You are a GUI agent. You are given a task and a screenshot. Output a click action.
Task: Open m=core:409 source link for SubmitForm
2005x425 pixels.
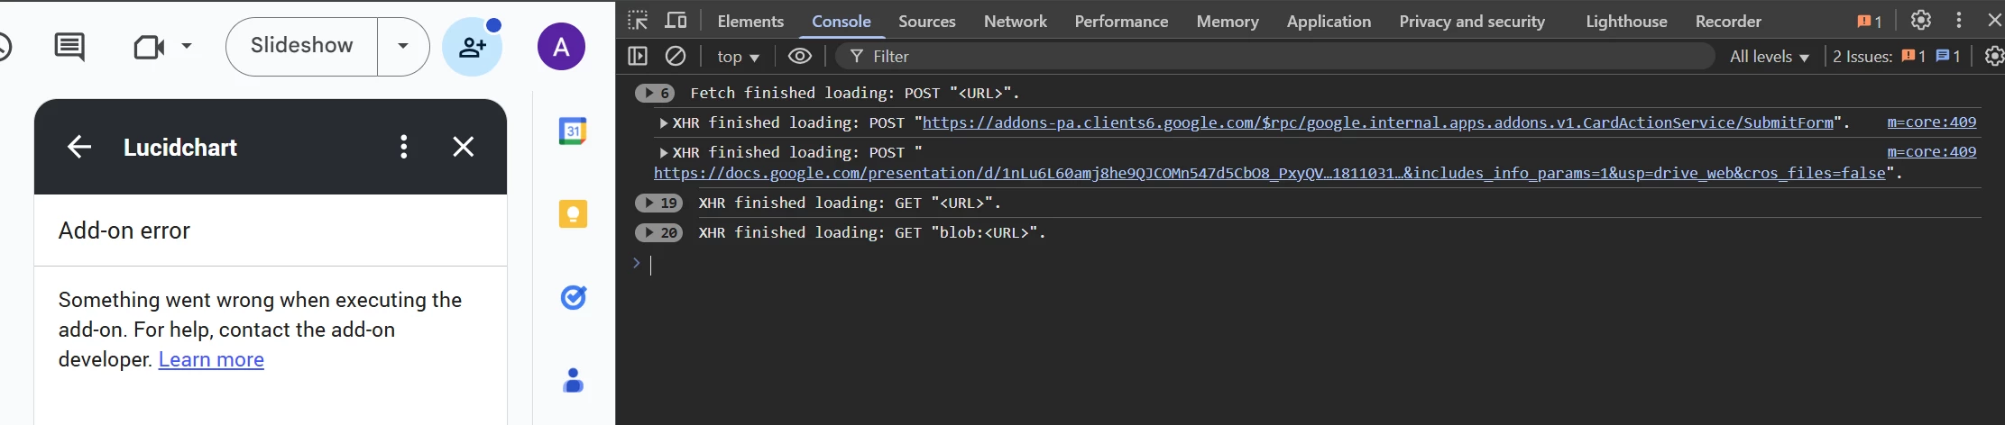pos(1931,122)
